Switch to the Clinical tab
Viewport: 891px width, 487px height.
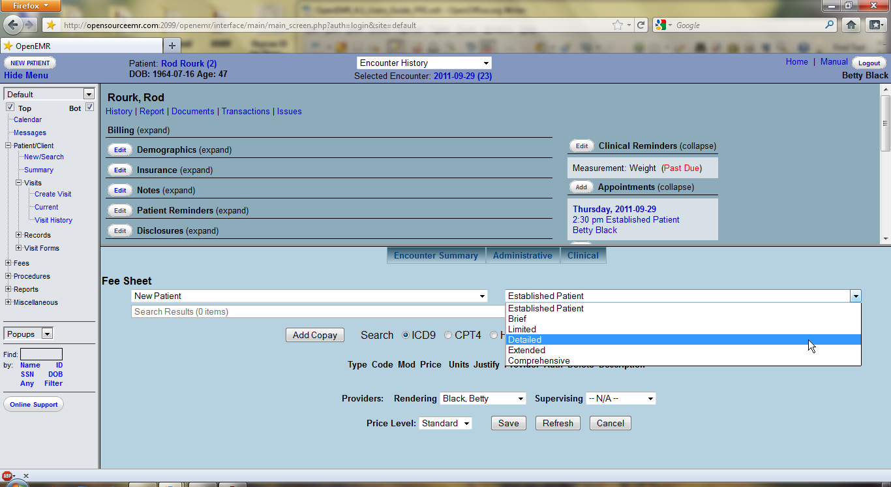[582, 255]
